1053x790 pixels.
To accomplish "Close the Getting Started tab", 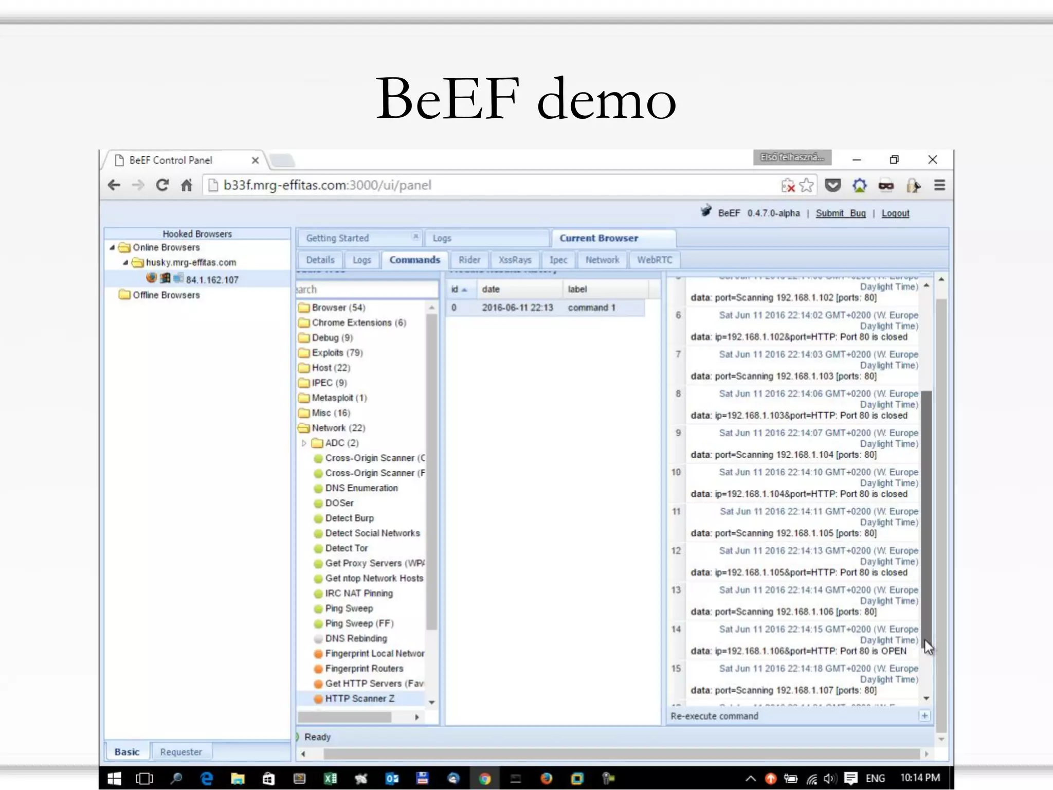I will (x=415, y=237).
